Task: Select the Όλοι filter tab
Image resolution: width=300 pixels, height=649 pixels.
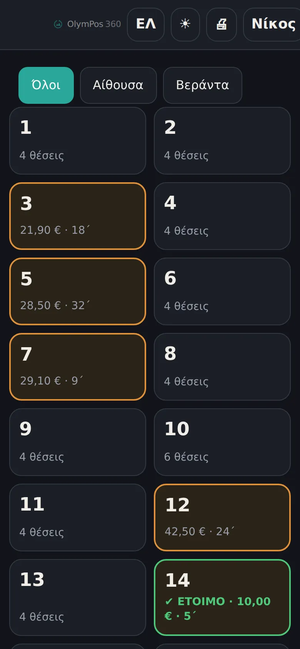Action: point(46,85)
